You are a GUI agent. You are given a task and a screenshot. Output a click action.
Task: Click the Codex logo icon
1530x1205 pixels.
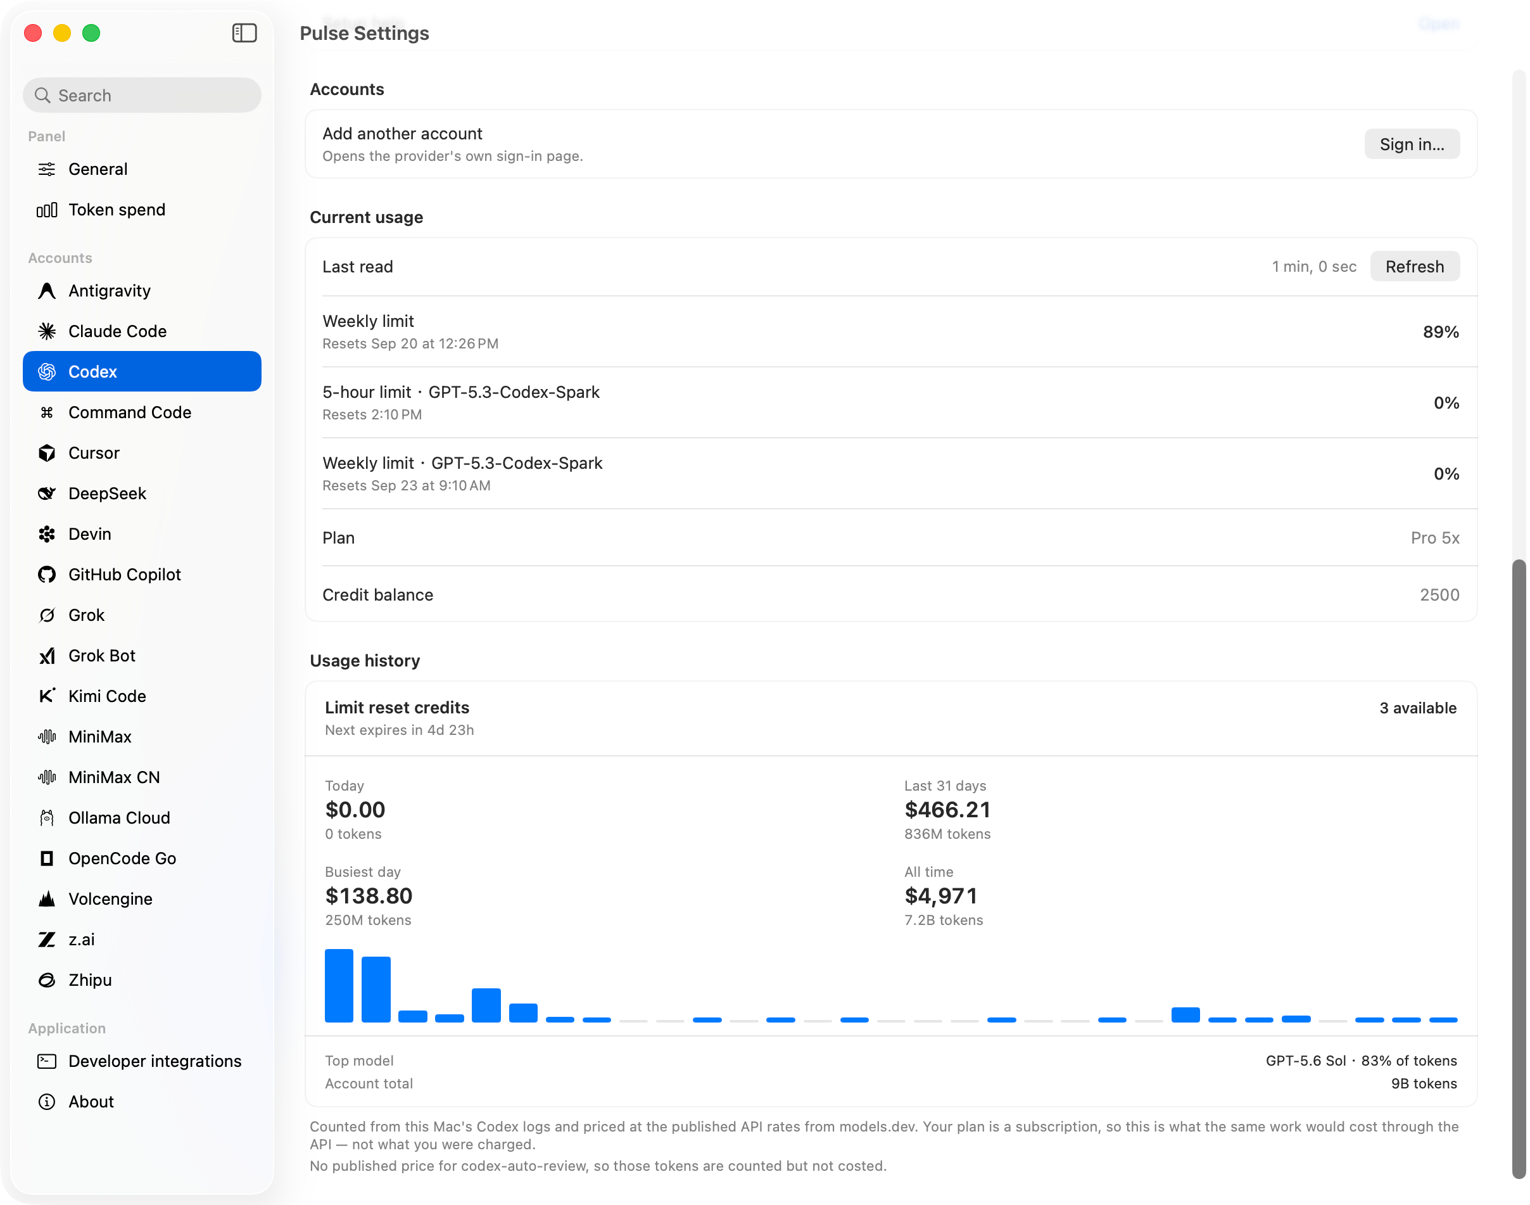point(46,372)
